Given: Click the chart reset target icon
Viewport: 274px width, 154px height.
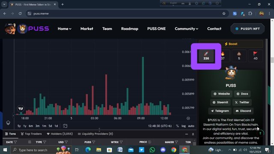Looking at the screenshot, I should pos(188,118).
